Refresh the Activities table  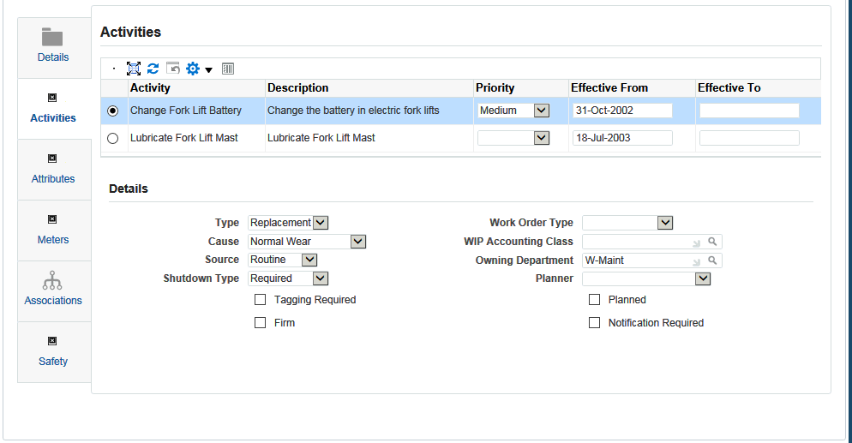point(153,69)
